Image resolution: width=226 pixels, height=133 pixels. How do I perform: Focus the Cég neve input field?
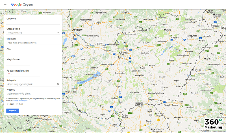click(x=33, y=23)
